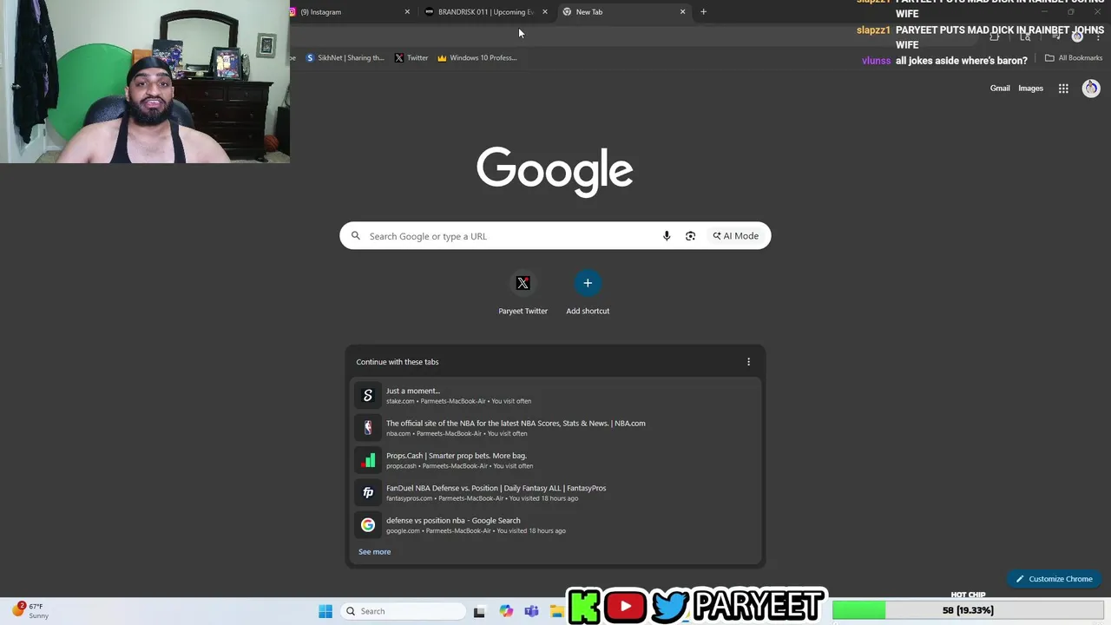
Task: Open AI Mode
Action: (x=736, y=236)
